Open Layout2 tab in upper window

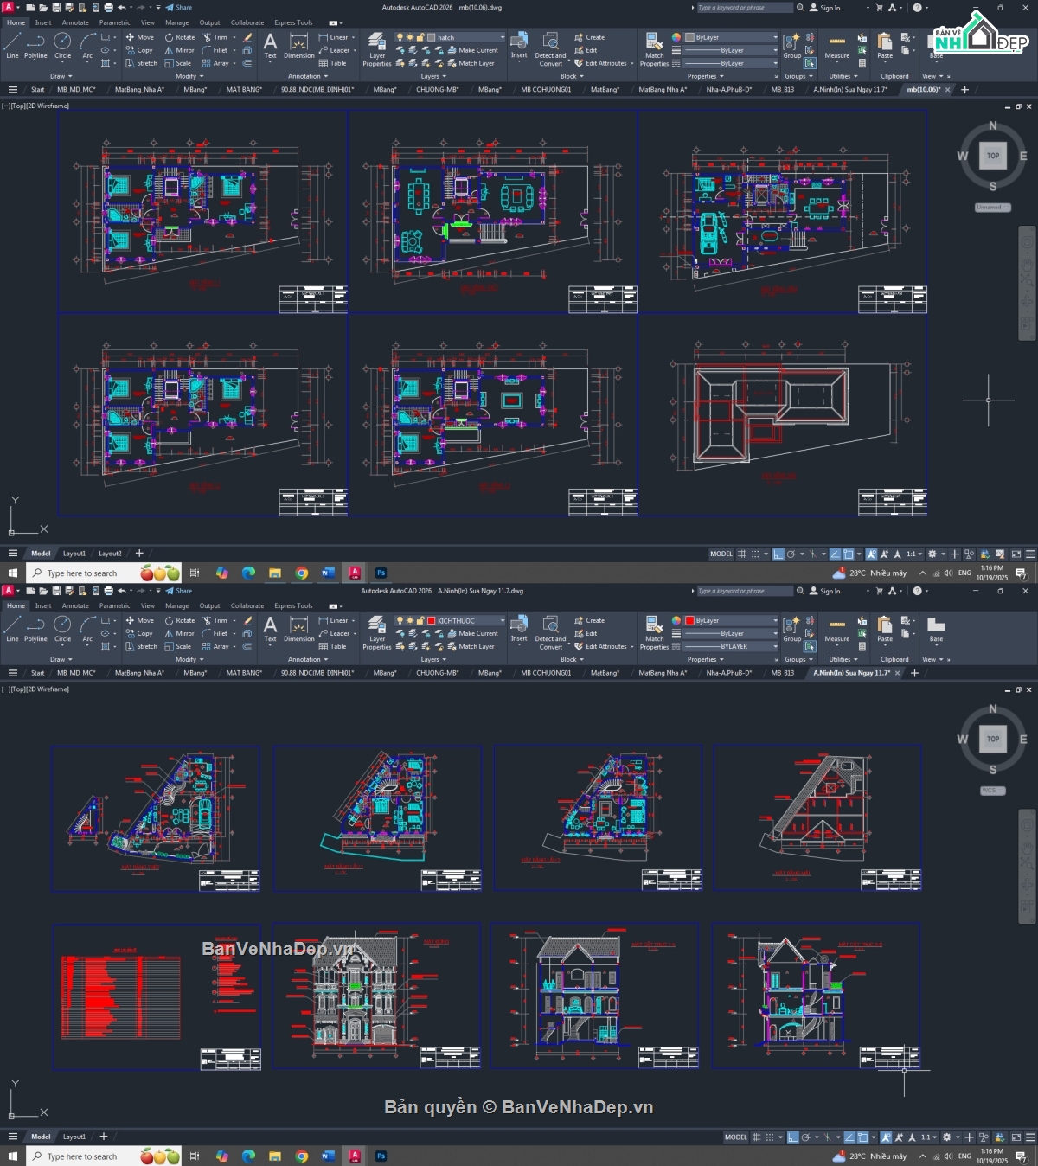pos(110,554)
